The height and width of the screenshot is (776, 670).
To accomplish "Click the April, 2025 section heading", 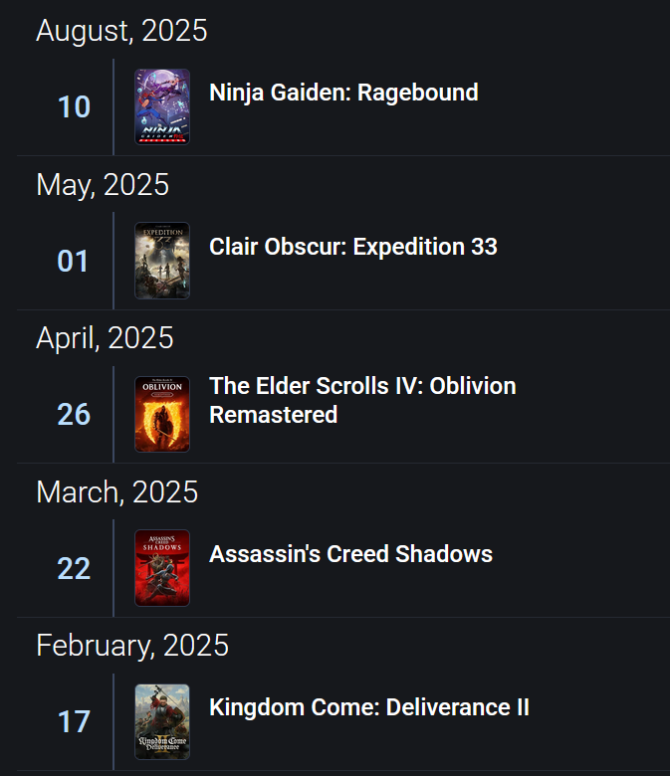I will point(105,338).
